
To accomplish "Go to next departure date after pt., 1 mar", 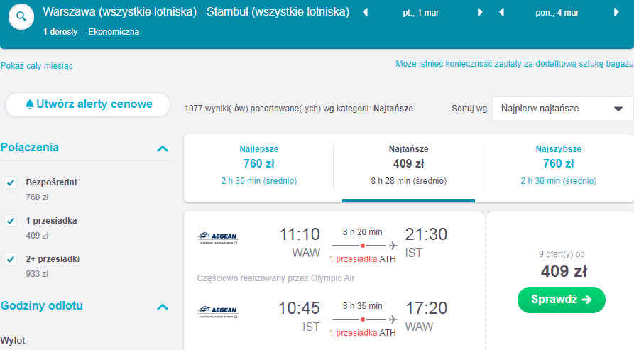I will coord(480,13).
